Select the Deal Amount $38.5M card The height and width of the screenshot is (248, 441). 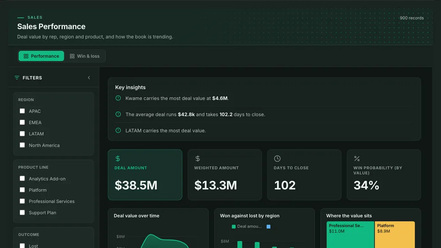pos(145,174)
